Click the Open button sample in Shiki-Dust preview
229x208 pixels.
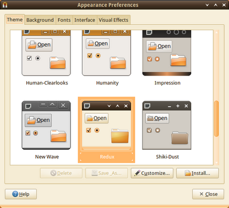click(157, 118)
